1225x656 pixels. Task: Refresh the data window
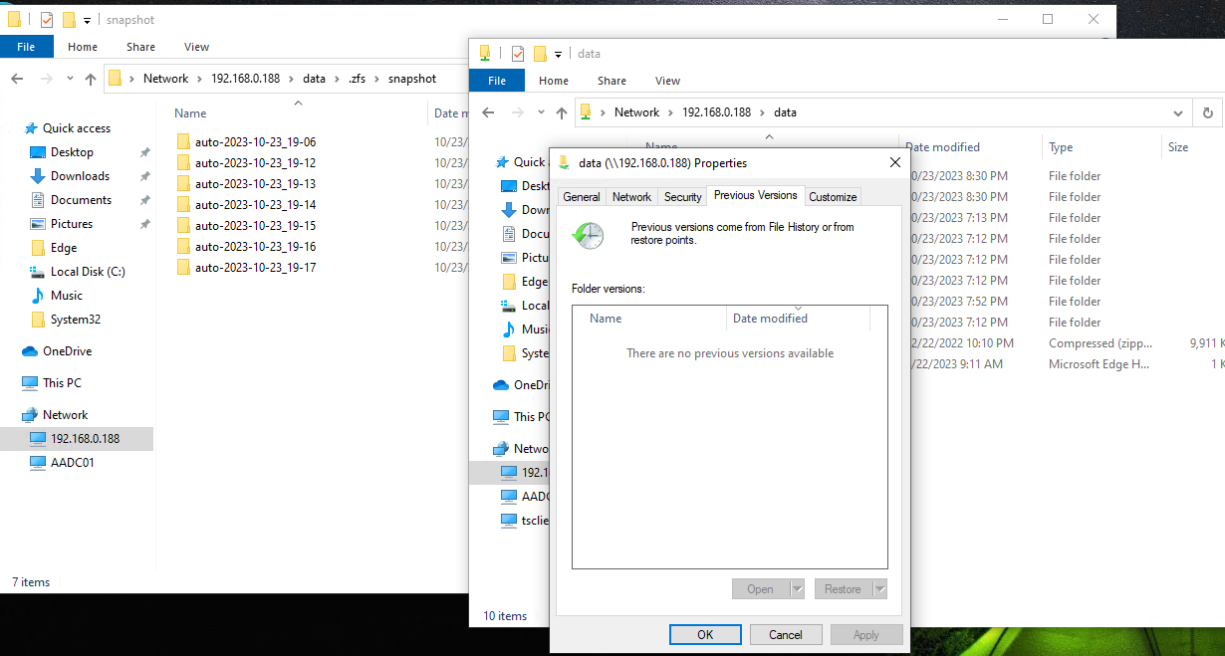(x=1207, y=112)
